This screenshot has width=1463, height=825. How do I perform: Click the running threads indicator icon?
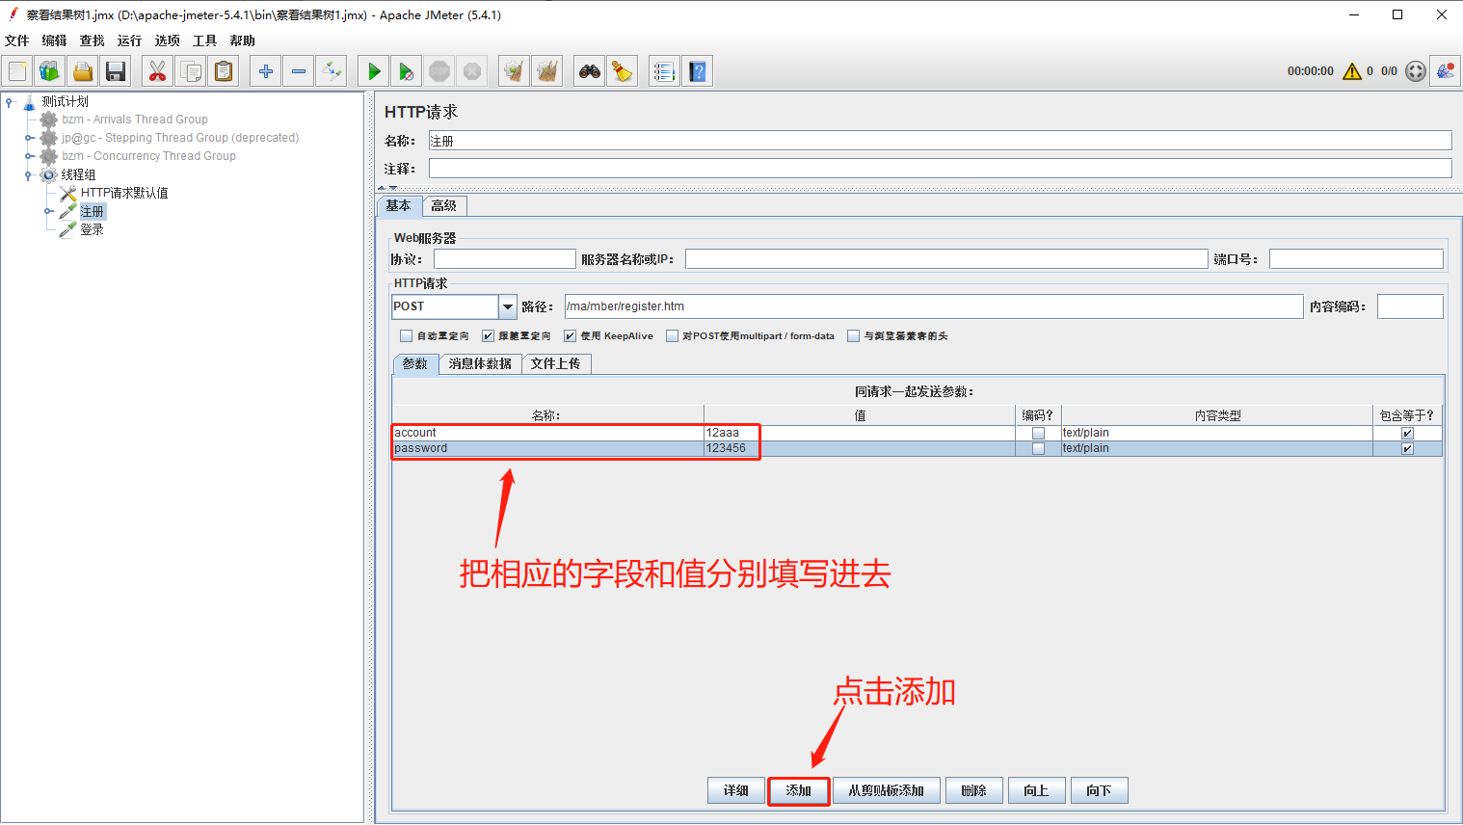coord(1415,71)
